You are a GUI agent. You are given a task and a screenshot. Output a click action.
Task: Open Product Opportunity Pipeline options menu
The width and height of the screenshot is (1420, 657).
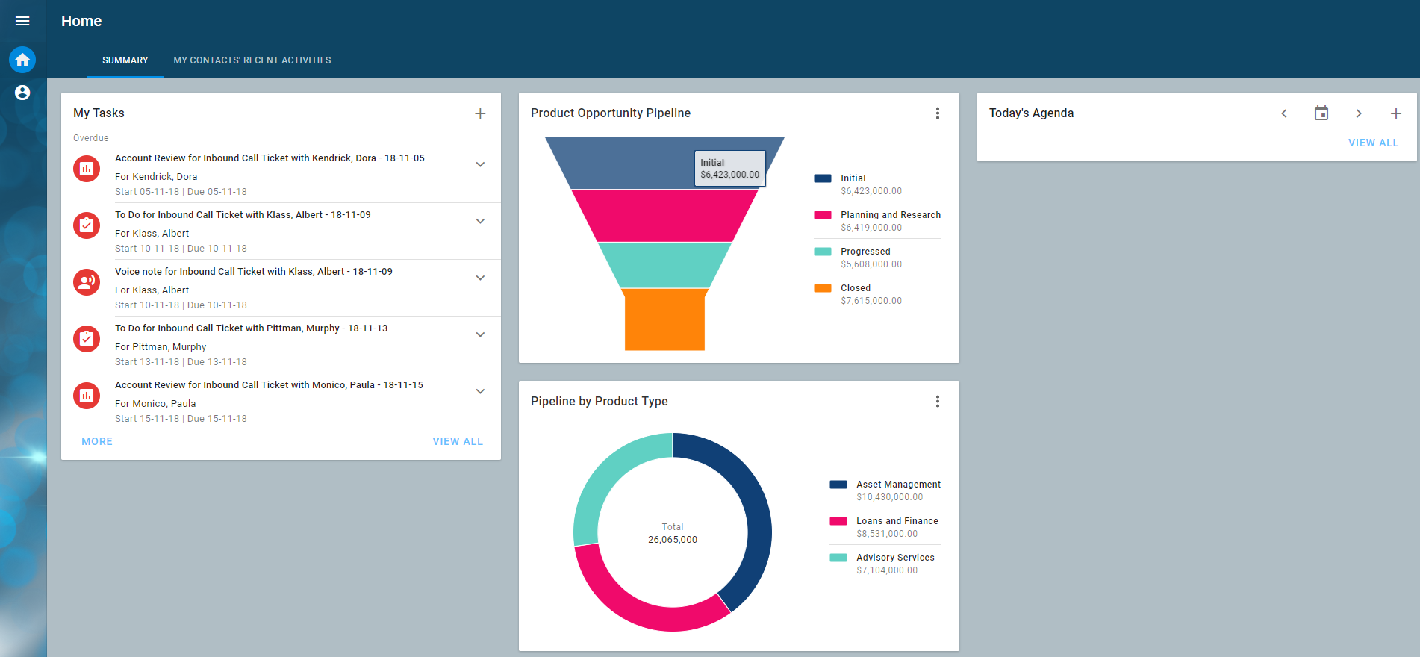pos(938,113)
